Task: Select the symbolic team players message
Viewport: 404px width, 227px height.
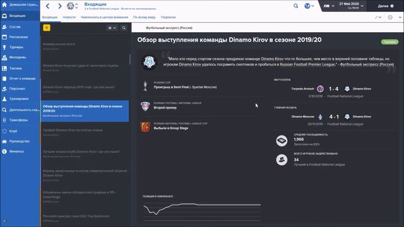Action: coord(85,175)
